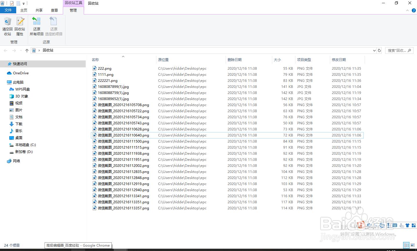Click the Refresh button beside address bar
Image resolution: width=417 pixels, height=251 pixels.
point(379,50)
